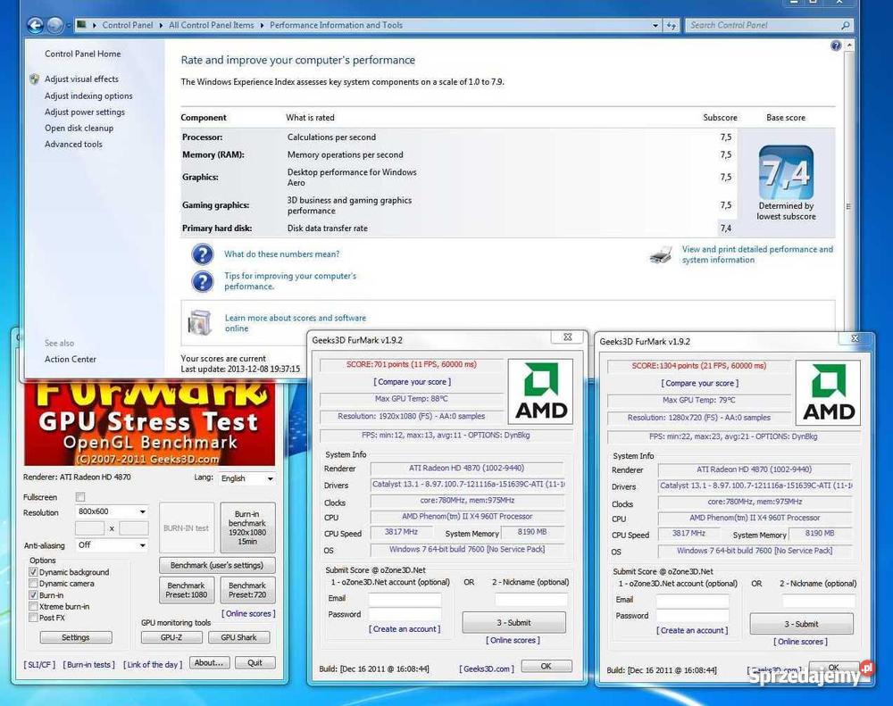
Task: Click the Back navigation arrow
Action: click(36, 25)
